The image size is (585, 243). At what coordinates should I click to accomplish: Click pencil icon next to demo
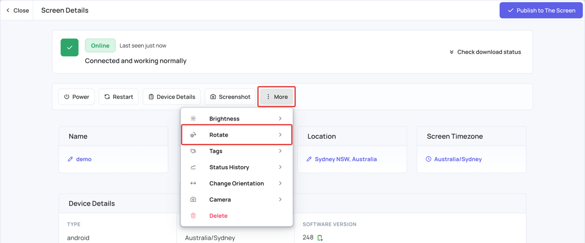[x=70, y=159]
